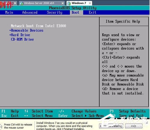Open the Exit BIOS menu
Screen dimensions: 150x130
tap(92, 13)
